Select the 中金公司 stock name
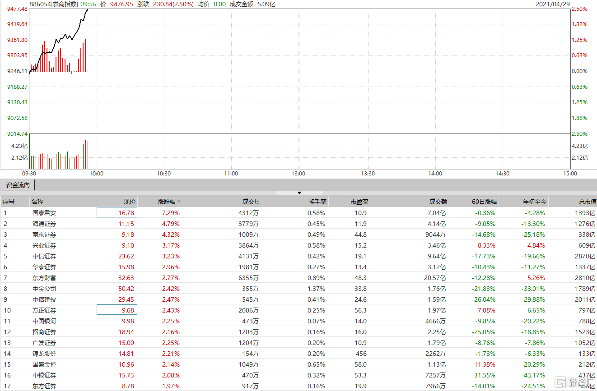The width and height of the screenshot is (597, 391). click(x=44, y=289)
